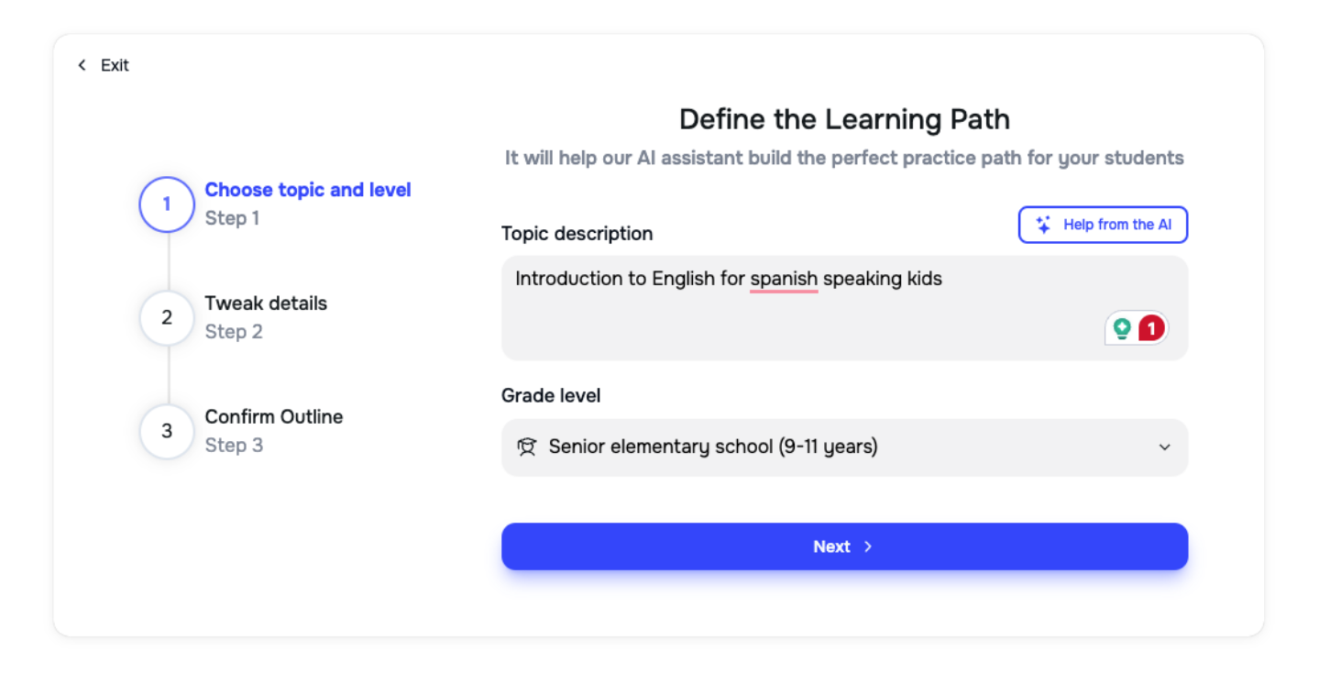Click the chevron on the Grade level field

click(x=1164, y=447)
